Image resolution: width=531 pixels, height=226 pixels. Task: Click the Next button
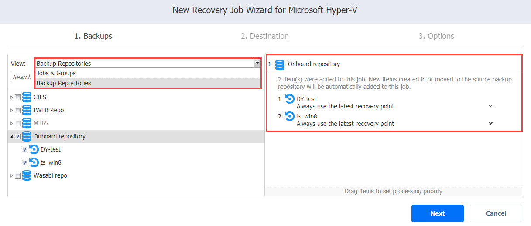(437, 213)
